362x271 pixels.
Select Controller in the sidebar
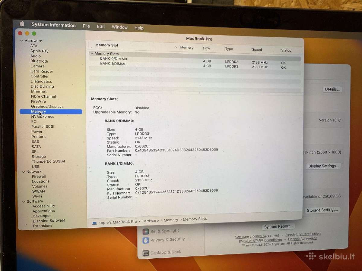(40, 76)
